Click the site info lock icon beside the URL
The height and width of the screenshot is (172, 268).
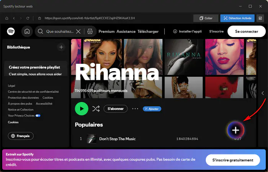pyautogui.click(x=39, y=18)
